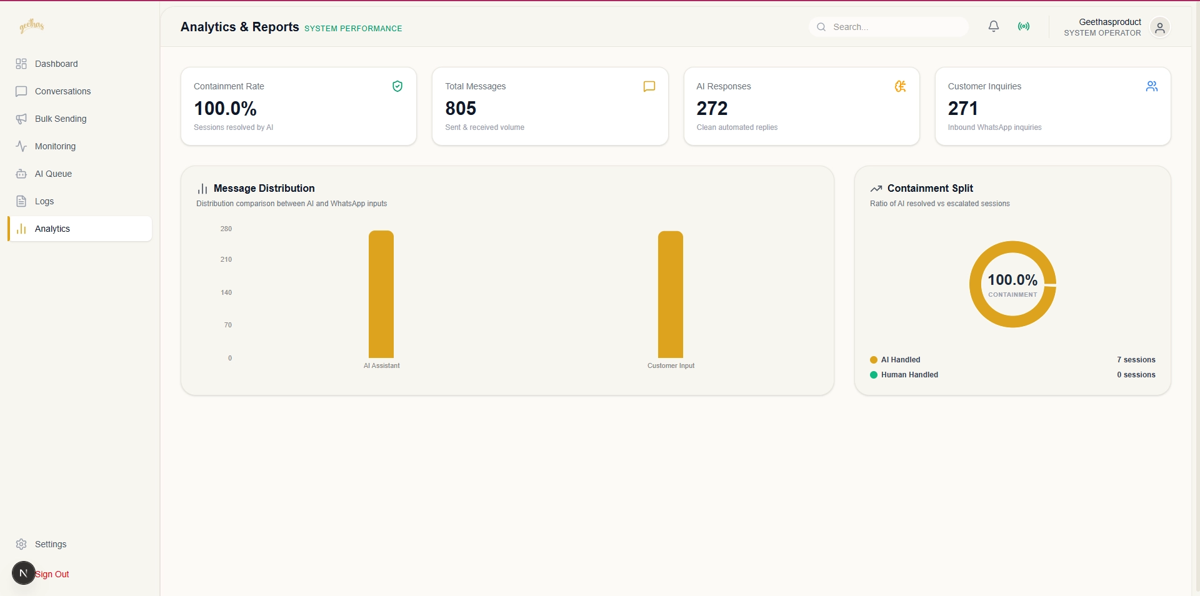Click the 'Sessions resolved by AI' caption
1200x596 pixels.
[233, 127]
